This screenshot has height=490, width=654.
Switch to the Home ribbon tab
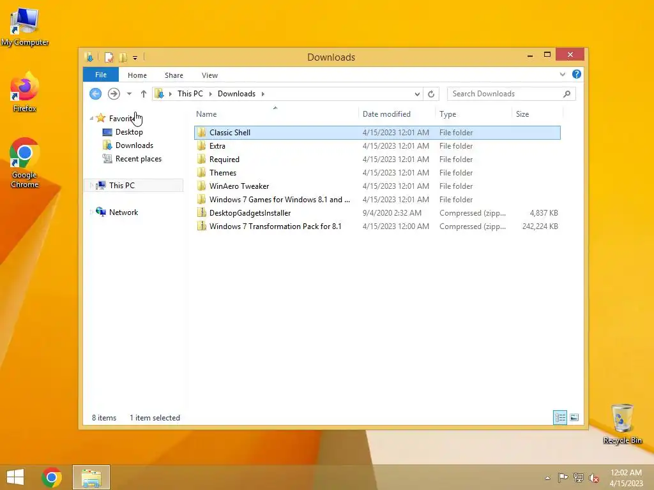click(x=137, y=75)
